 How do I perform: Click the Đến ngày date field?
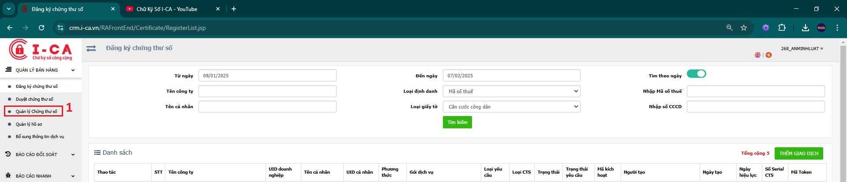click(x=511, y=76)
